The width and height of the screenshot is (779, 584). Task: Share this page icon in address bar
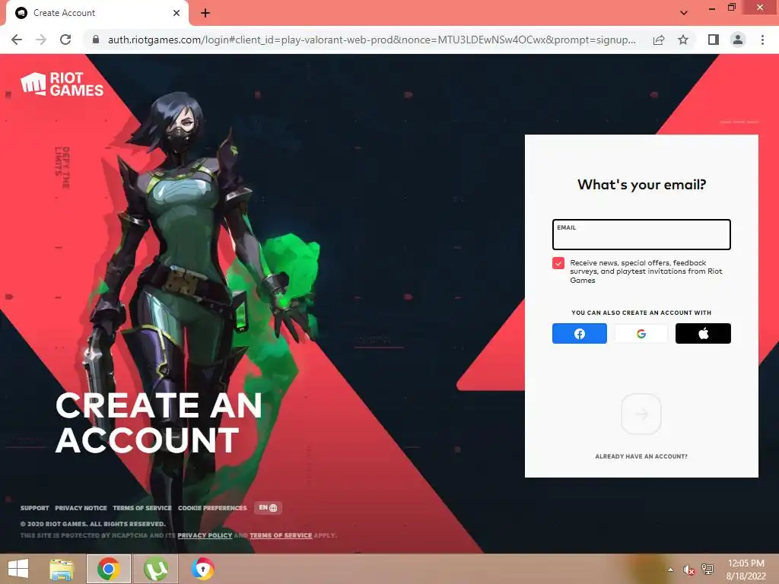click(x=659, y=40)
